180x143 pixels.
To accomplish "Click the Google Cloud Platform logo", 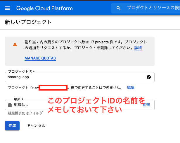I will [x=44, y=8].
